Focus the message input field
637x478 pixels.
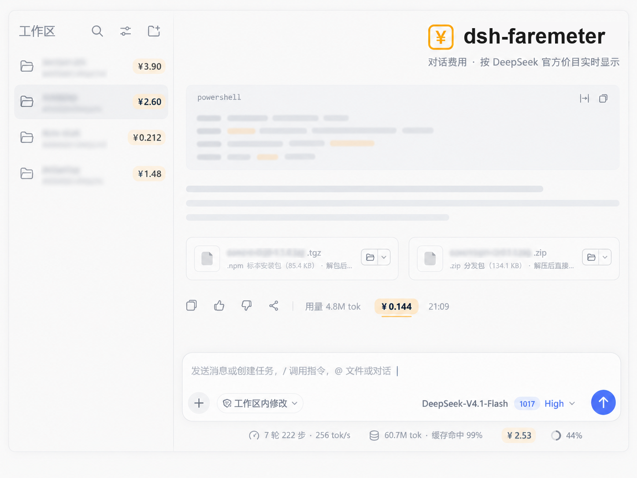(x=401, y=371)
